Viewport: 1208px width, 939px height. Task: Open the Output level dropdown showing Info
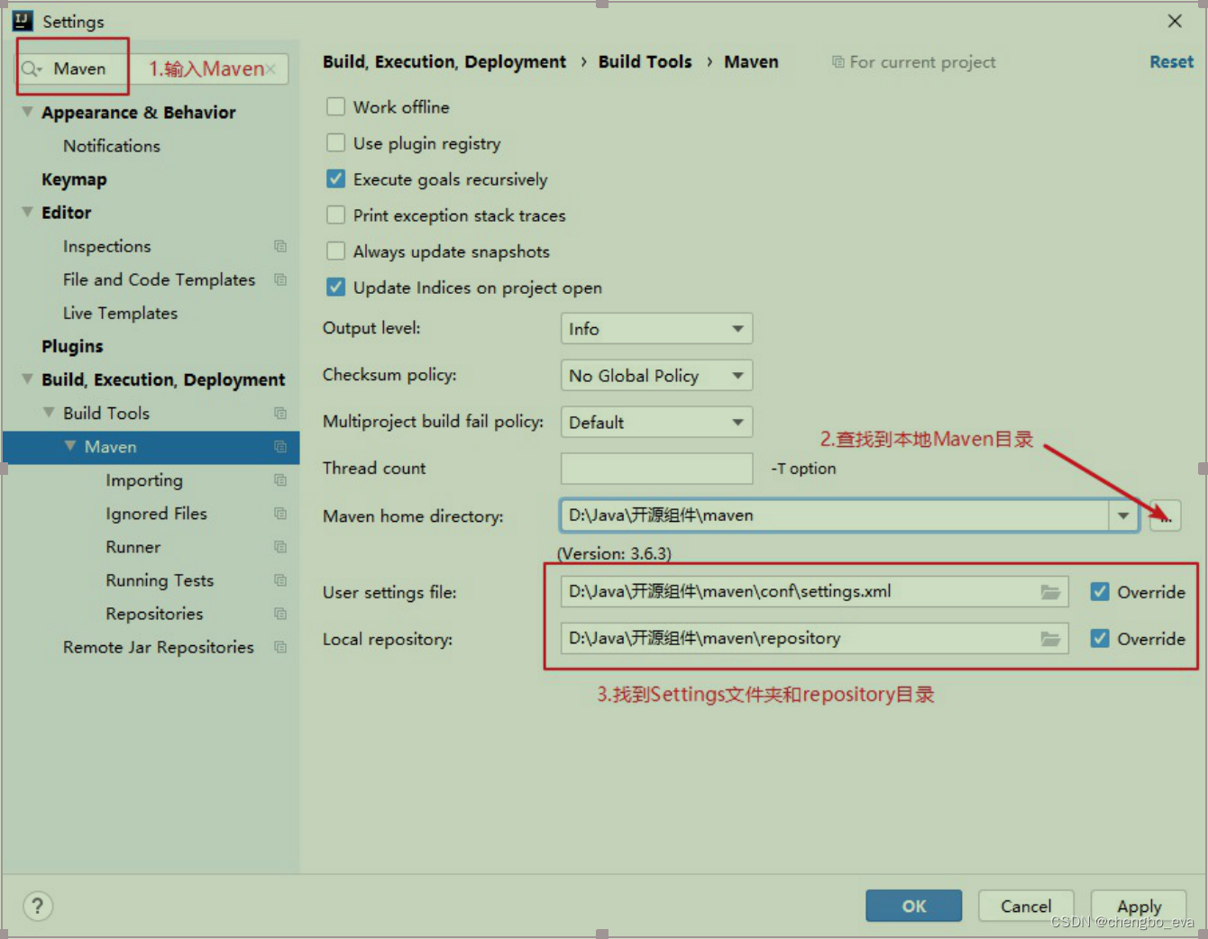(x=656, y=329)
